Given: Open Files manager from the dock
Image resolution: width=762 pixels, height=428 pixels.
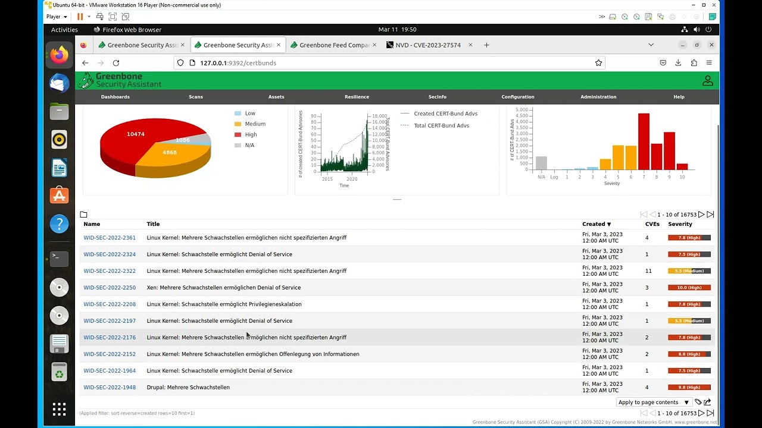Looking at the screenshot, I should pos(59,111).
